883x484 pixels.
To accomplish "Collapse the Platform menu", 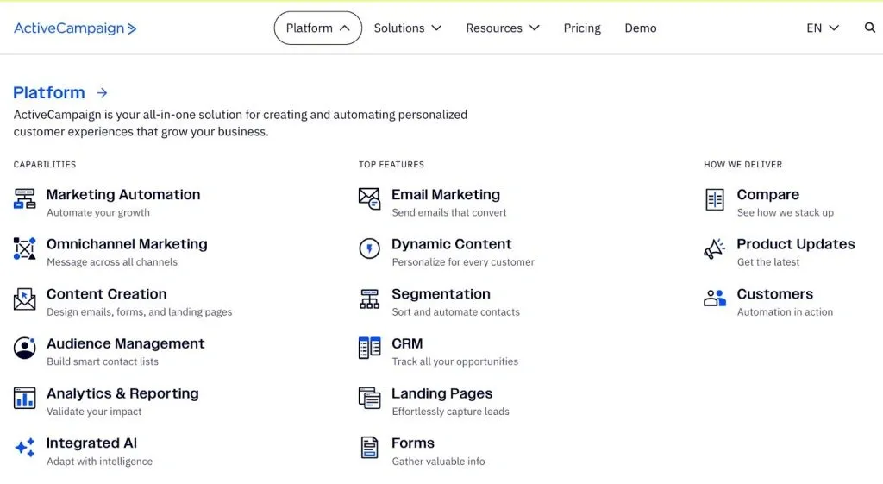I will click(x=317, y=28).
